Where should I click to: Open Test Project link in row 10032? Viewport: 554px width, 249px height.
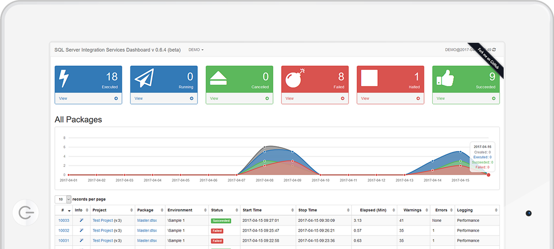tap(103, 230)
